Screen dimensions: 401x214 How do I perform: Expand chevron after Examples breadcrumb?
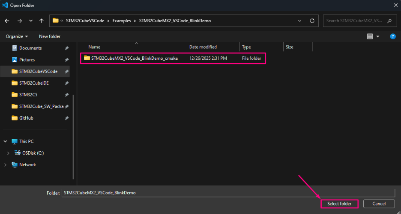point(135,21)
